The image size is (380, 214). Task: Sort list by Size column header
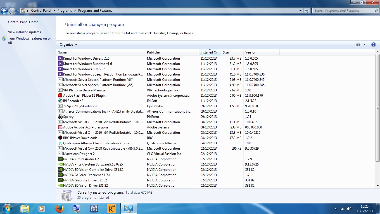[x=232, y=52]
